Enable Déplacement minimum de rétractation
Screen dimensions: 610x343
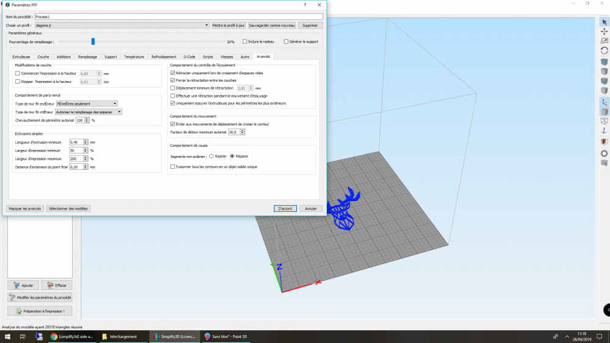pyautogui.click(x=173, y=88)
